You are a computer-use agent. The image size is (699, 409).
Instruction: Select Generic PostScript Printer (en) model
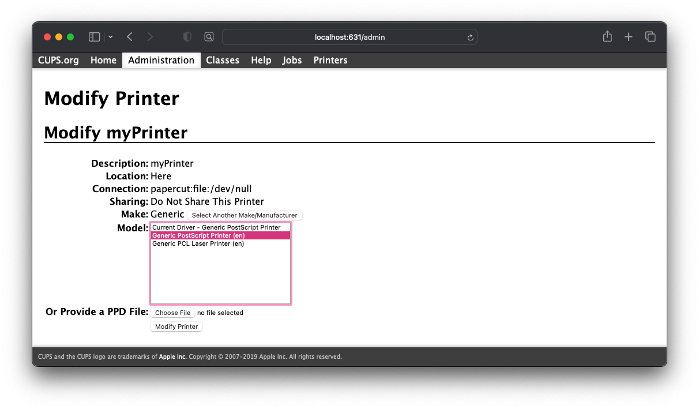(220, 235)
